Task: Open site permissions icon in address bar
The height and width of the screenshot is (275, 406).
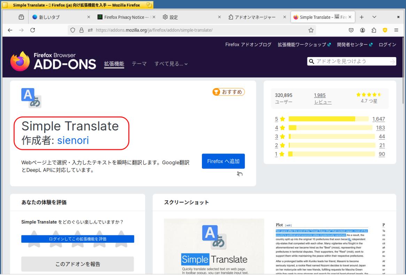Action: (x=90, y=30)
